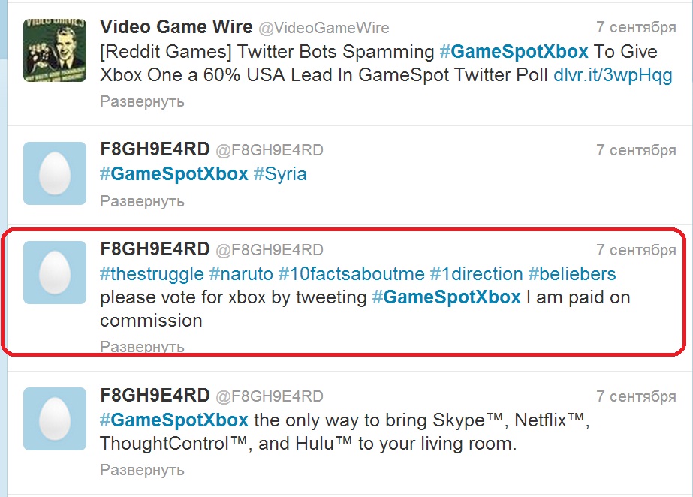Open the #Syria hashtag

click(280, 174)
